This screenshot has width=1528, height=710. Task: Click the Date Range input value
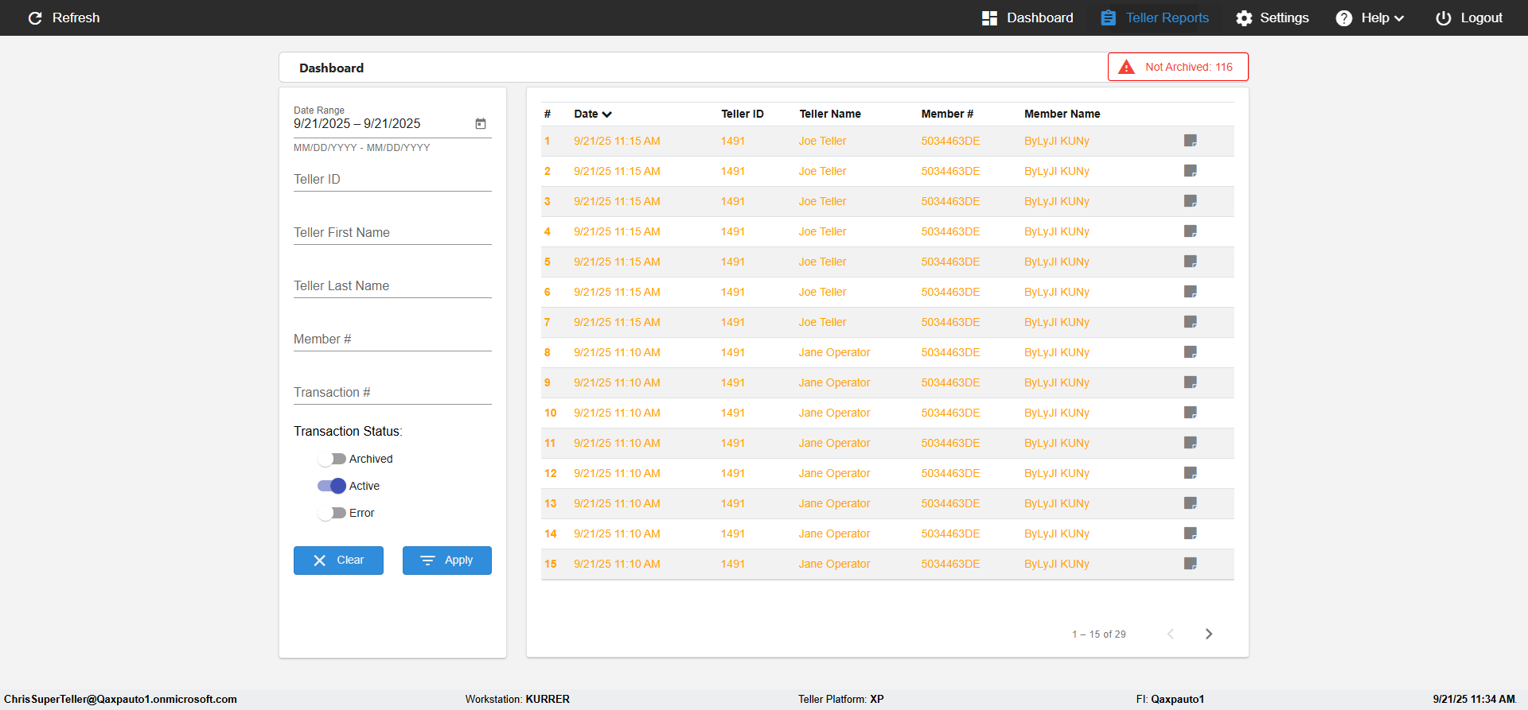coord(357,123)
